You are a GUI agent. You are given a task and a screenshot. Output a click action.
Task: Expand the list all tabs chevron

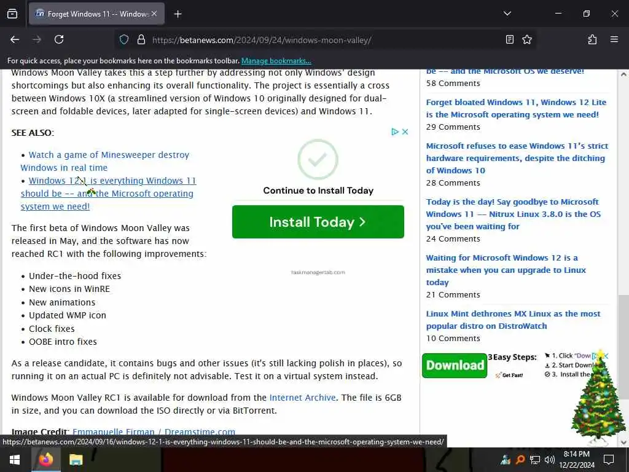507,14
